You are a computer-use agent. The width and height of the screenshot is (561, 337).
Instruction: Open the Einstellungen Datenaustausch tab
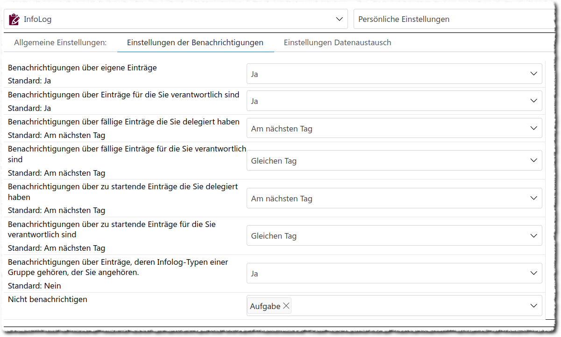click(337, 42)
